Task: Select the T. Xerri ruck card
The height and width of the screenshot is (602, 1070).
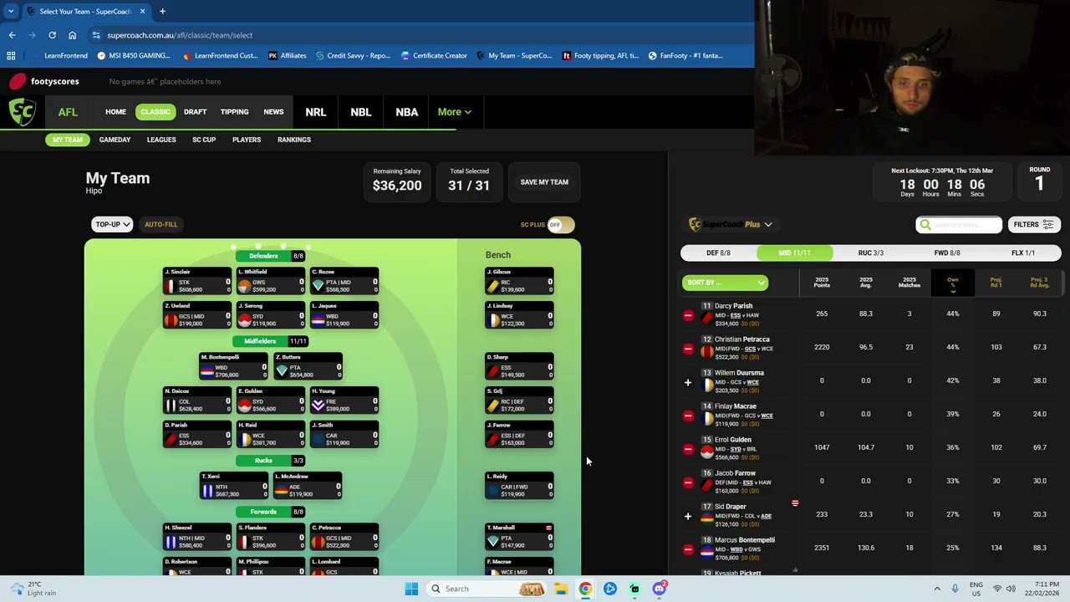Action: point(233,486)
